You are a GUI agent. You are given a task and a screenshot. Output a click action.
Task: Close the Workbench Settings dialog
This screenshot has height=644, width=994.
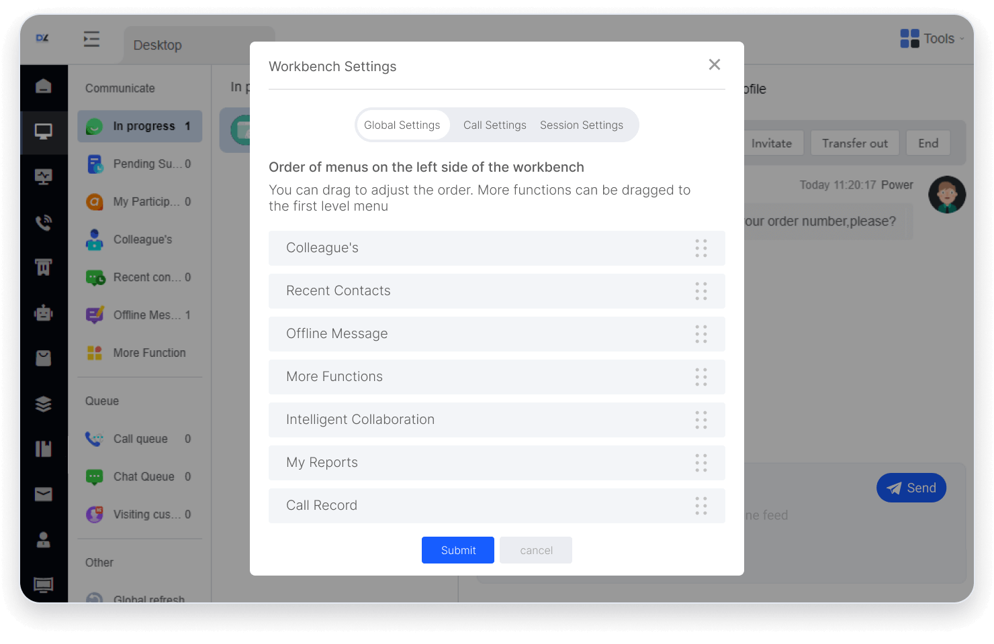714,64
